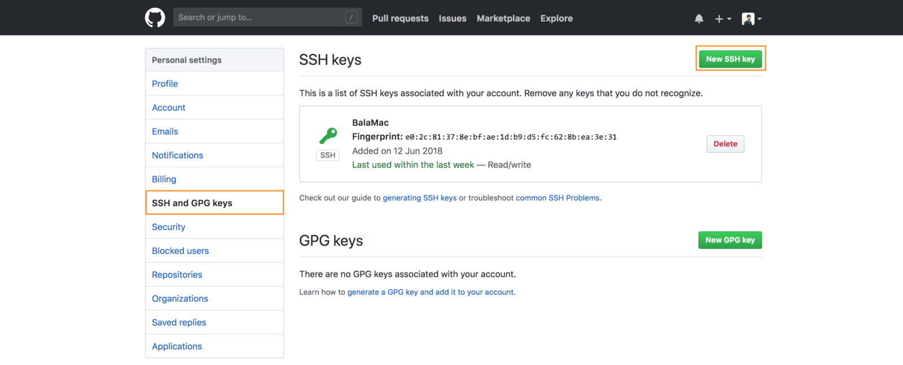Image resolution: width=903 pixels, height=365 pixels.
Task: Click the slash shortcut icon in search
Action: 351,17
